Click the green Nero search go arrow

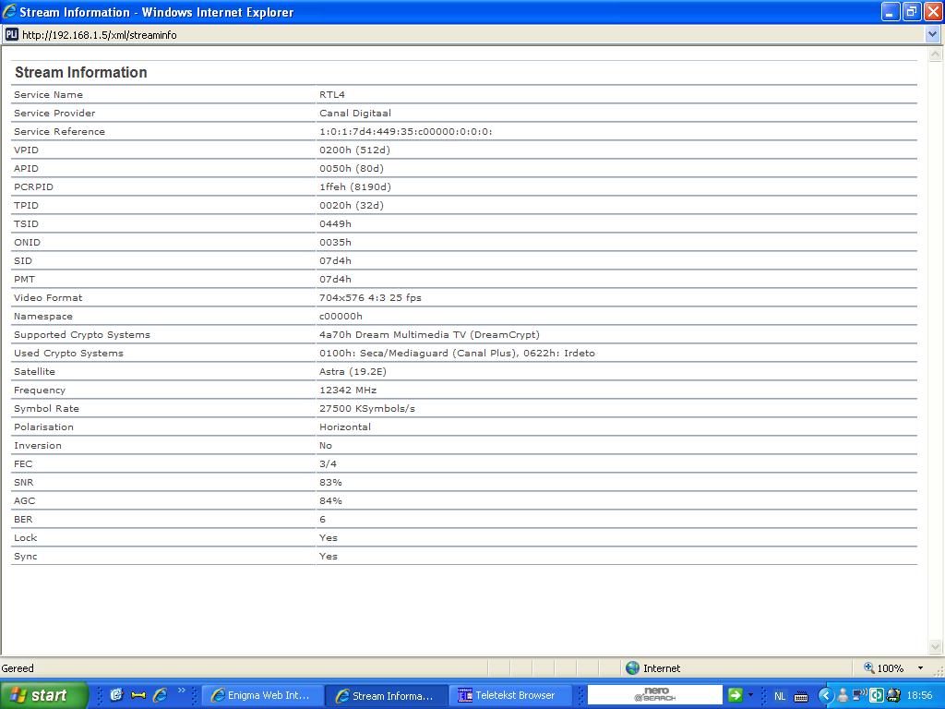[736, 694]
